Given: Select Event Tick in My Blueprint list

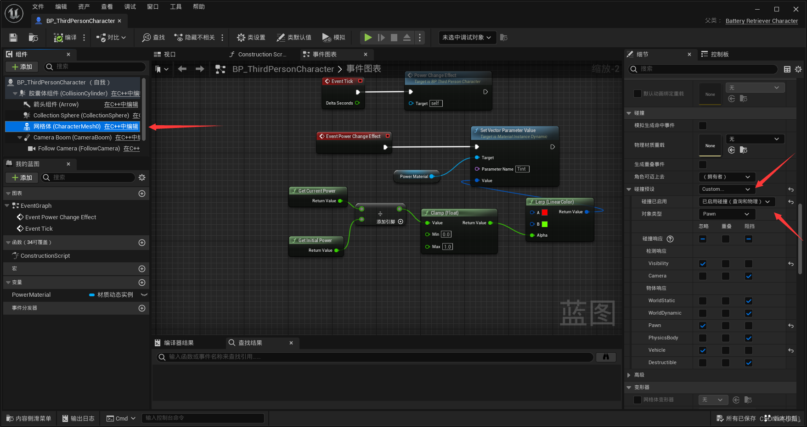Looking at the screenshot, I should pyautogui.click(x=39, y=228).
